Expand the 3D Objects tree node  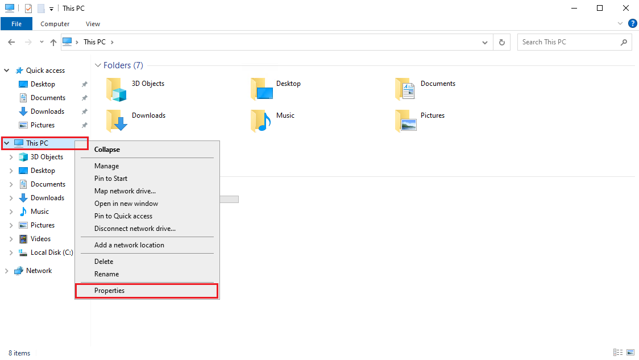point(11,157)
